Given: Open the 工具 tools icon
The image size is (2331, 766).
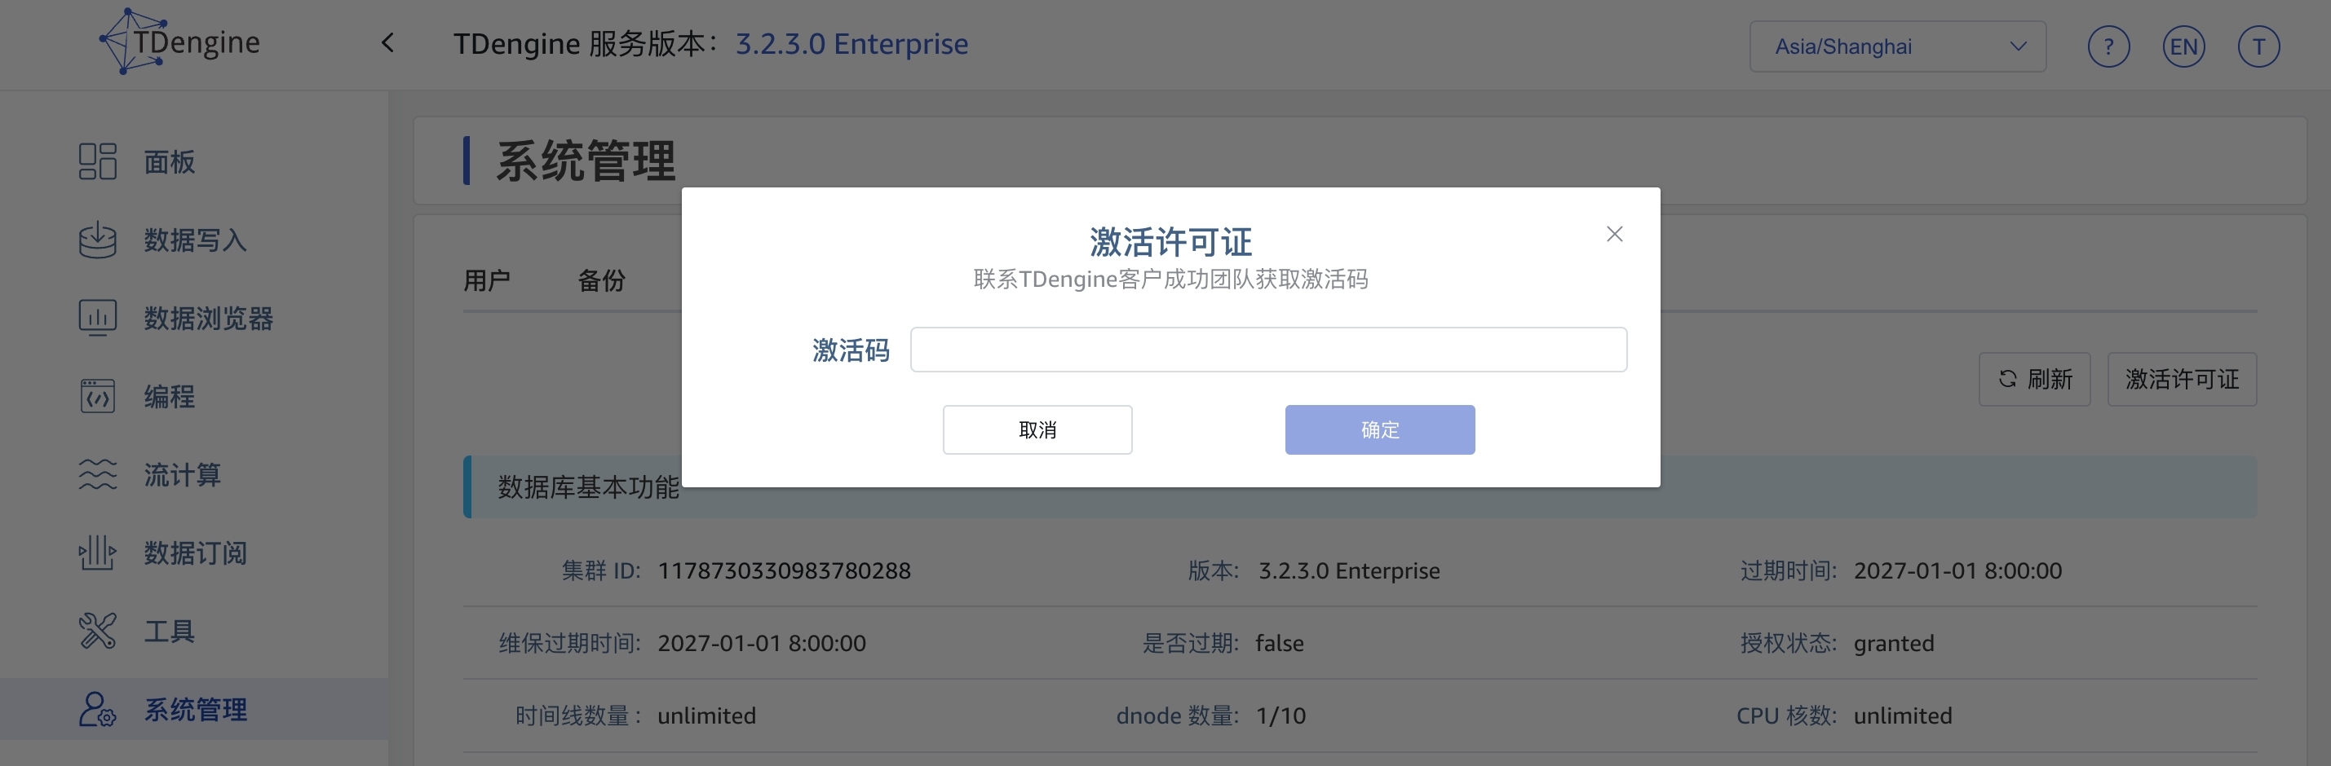Looking at the screenshot, I should (98, 632).
